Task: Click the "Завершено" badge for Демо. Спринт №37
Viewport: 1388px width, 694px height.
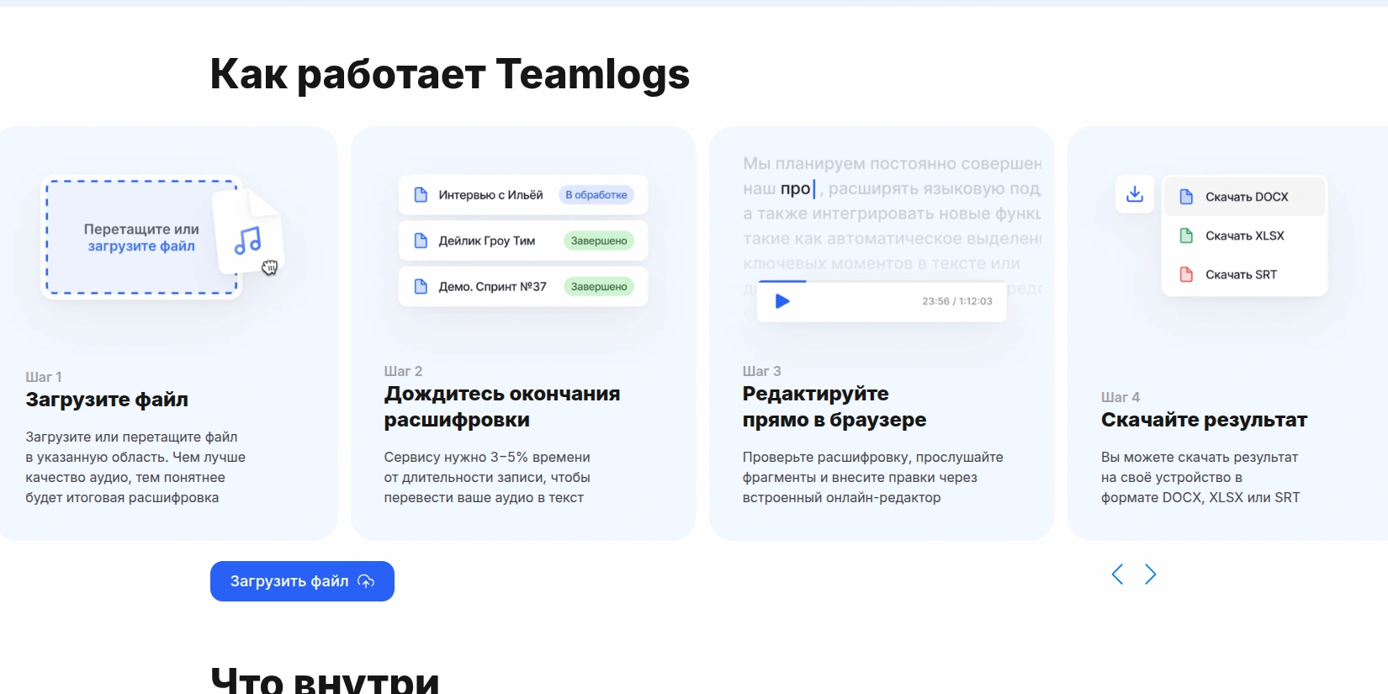Action: click(x=599, y=287)
